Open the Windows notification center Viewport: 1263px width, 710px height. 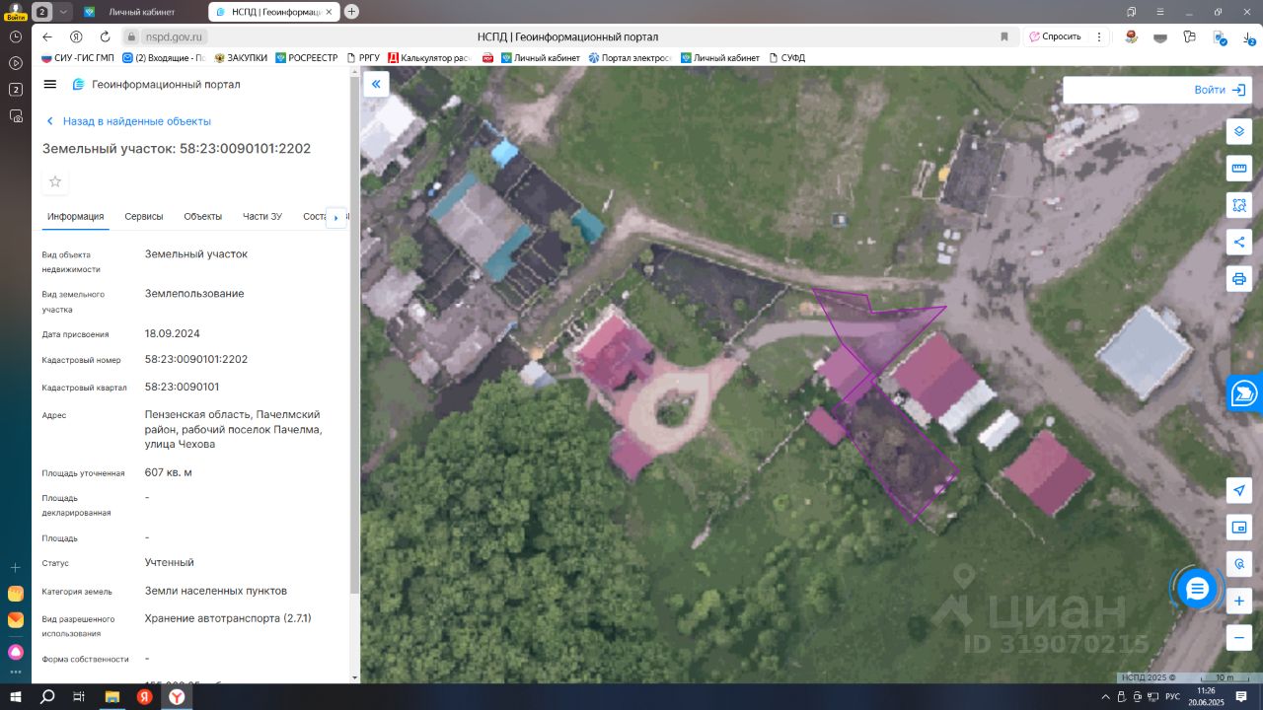[1241, 697]
